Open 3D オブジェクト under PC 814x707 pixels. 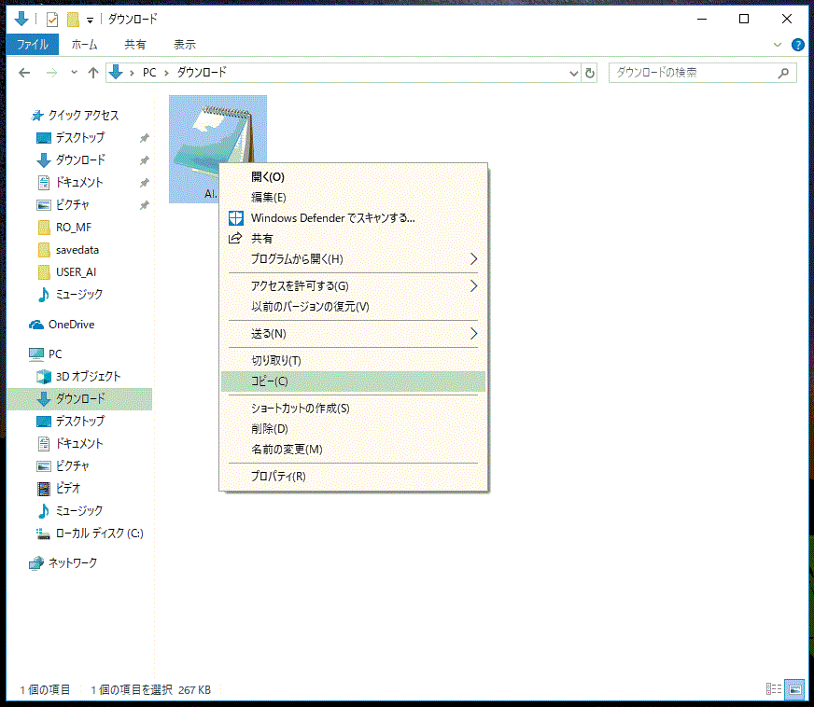88,377
